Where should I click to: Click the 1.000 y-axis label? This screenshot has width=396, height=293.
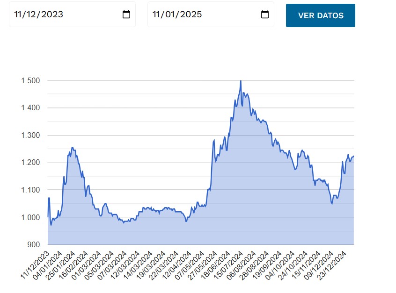pos(30,217)
